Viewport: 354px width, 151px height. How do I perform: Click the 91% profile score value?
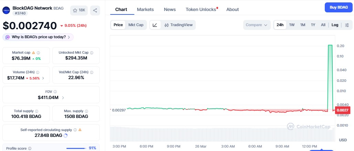click(x=93, y=148)
